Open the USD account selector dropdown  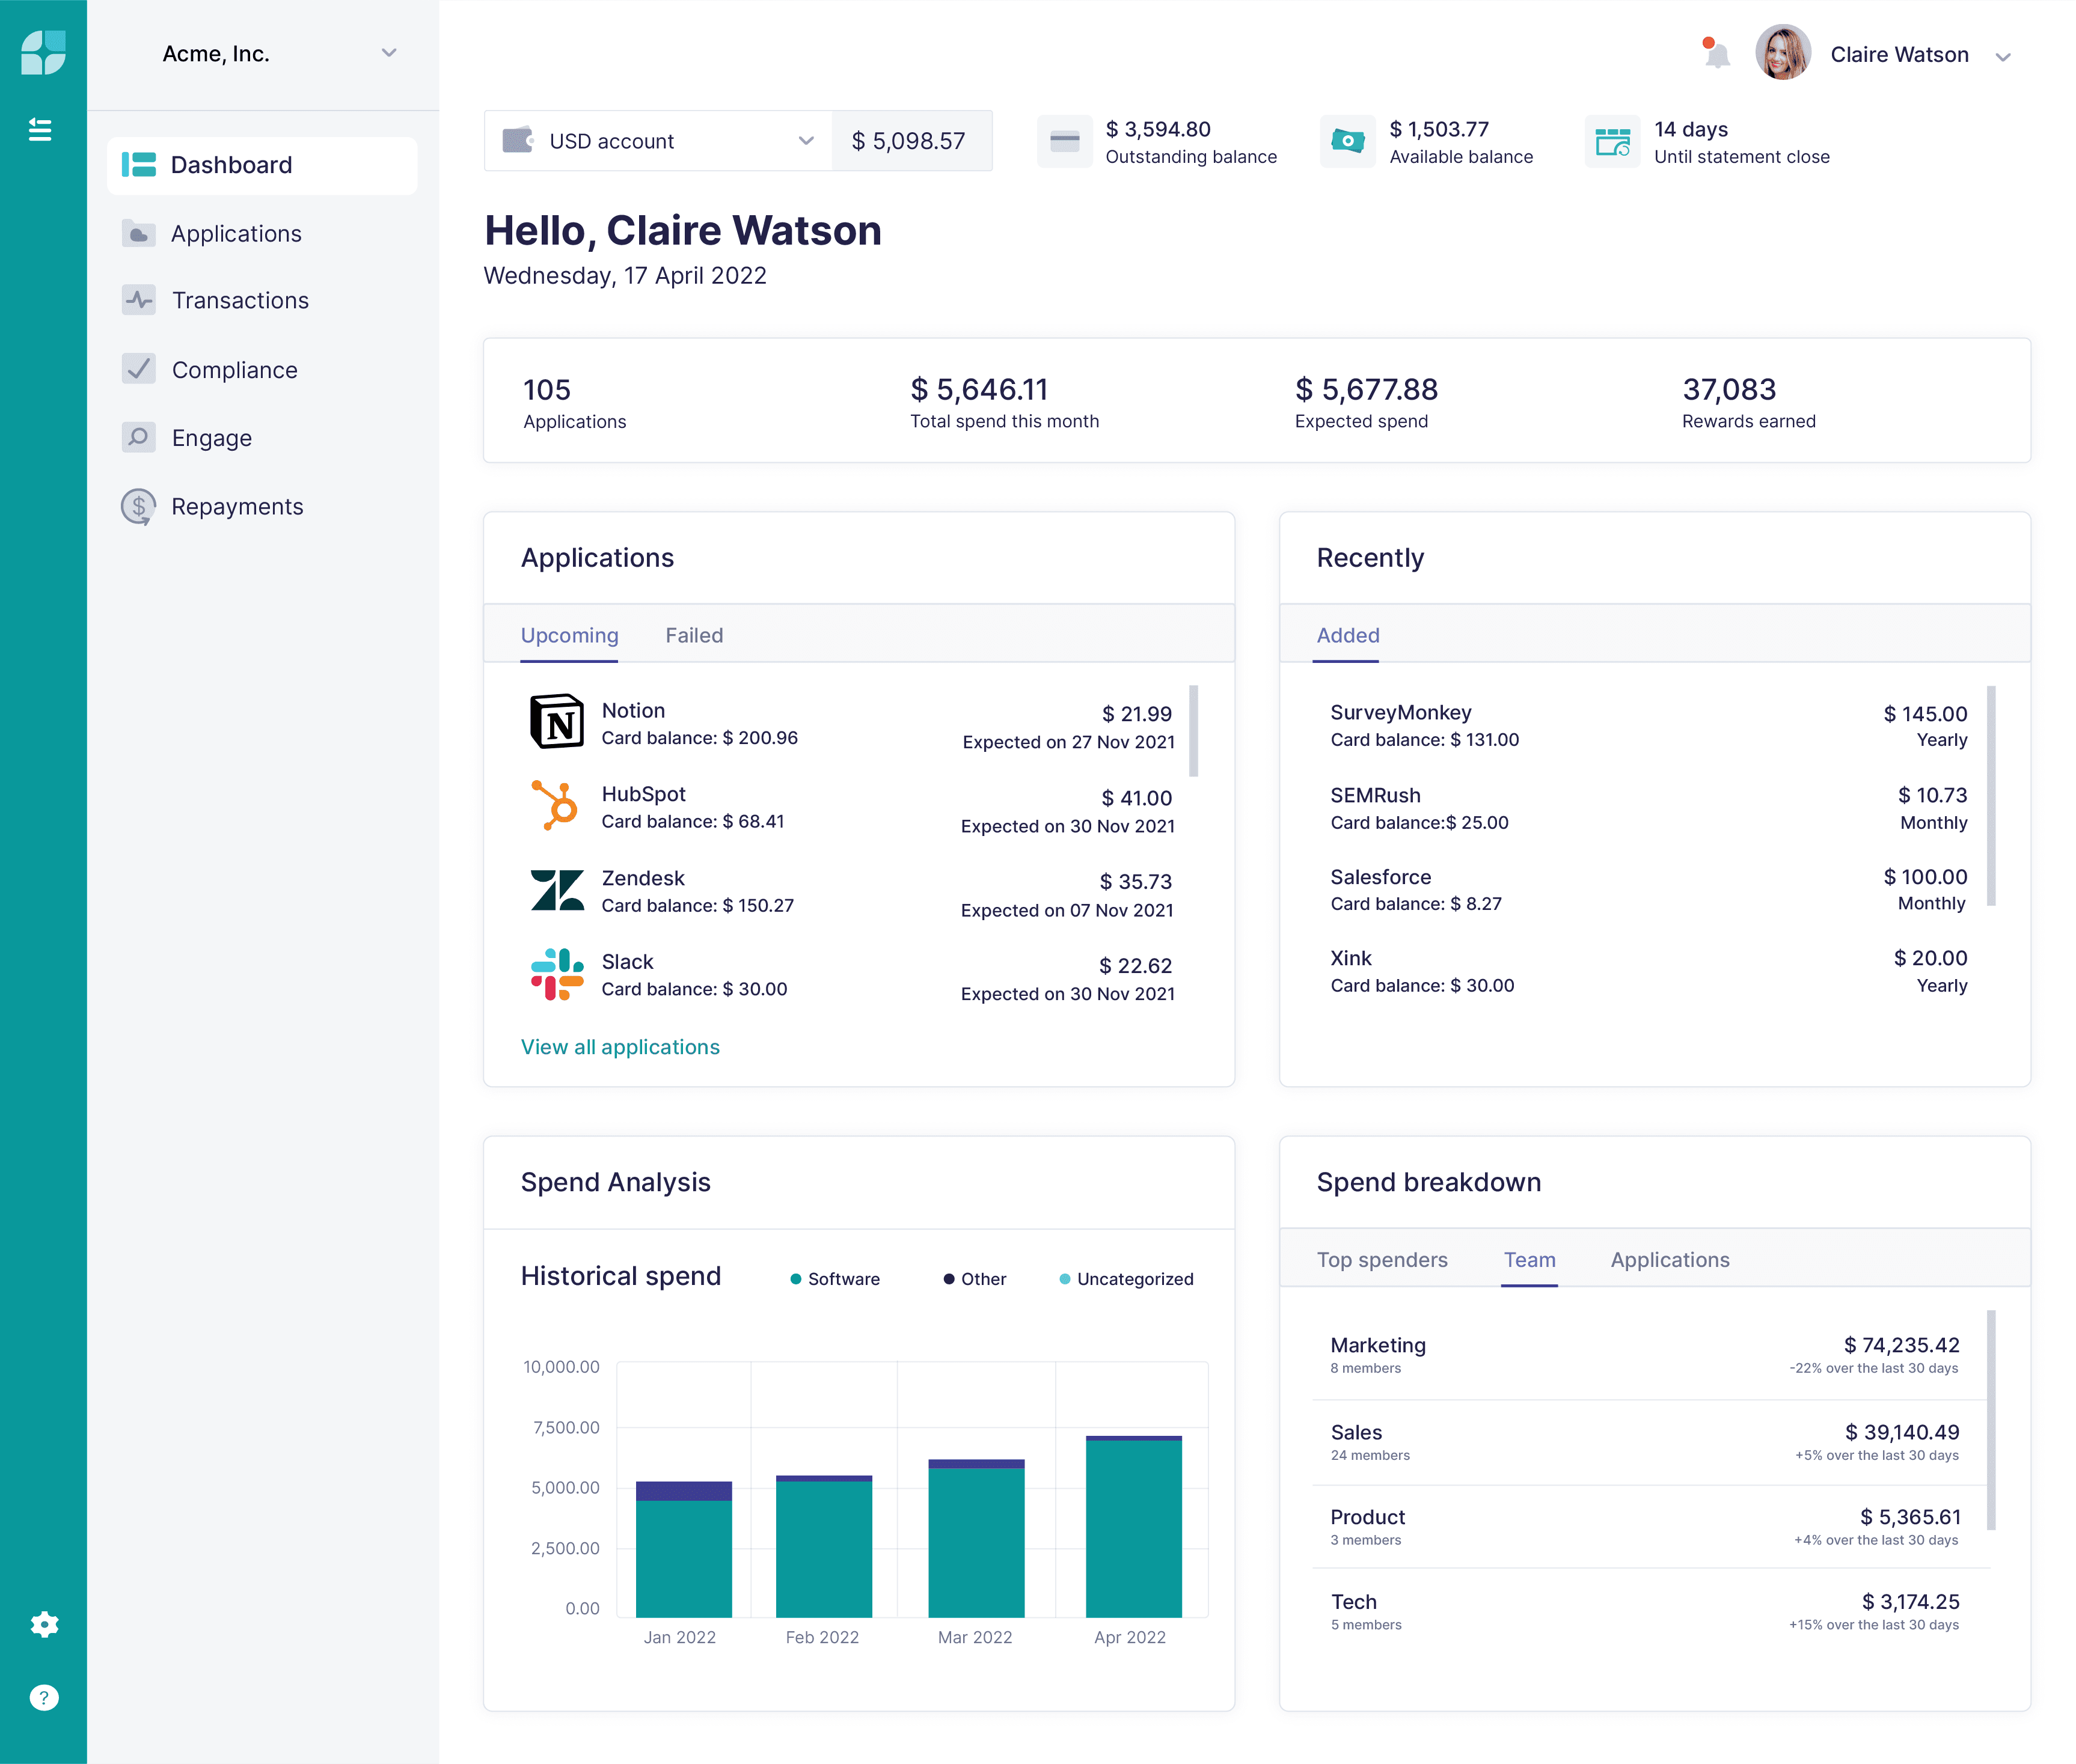tap(806, 141)
